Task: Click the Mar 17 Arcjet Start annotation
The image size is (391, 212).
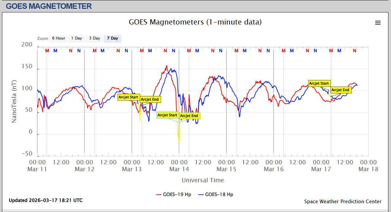Action: [319, 83]
